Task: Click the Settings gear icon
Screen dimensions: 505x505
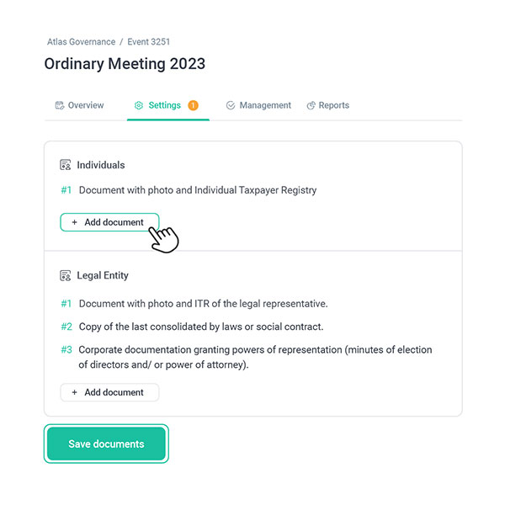Action: click(139, 106)
